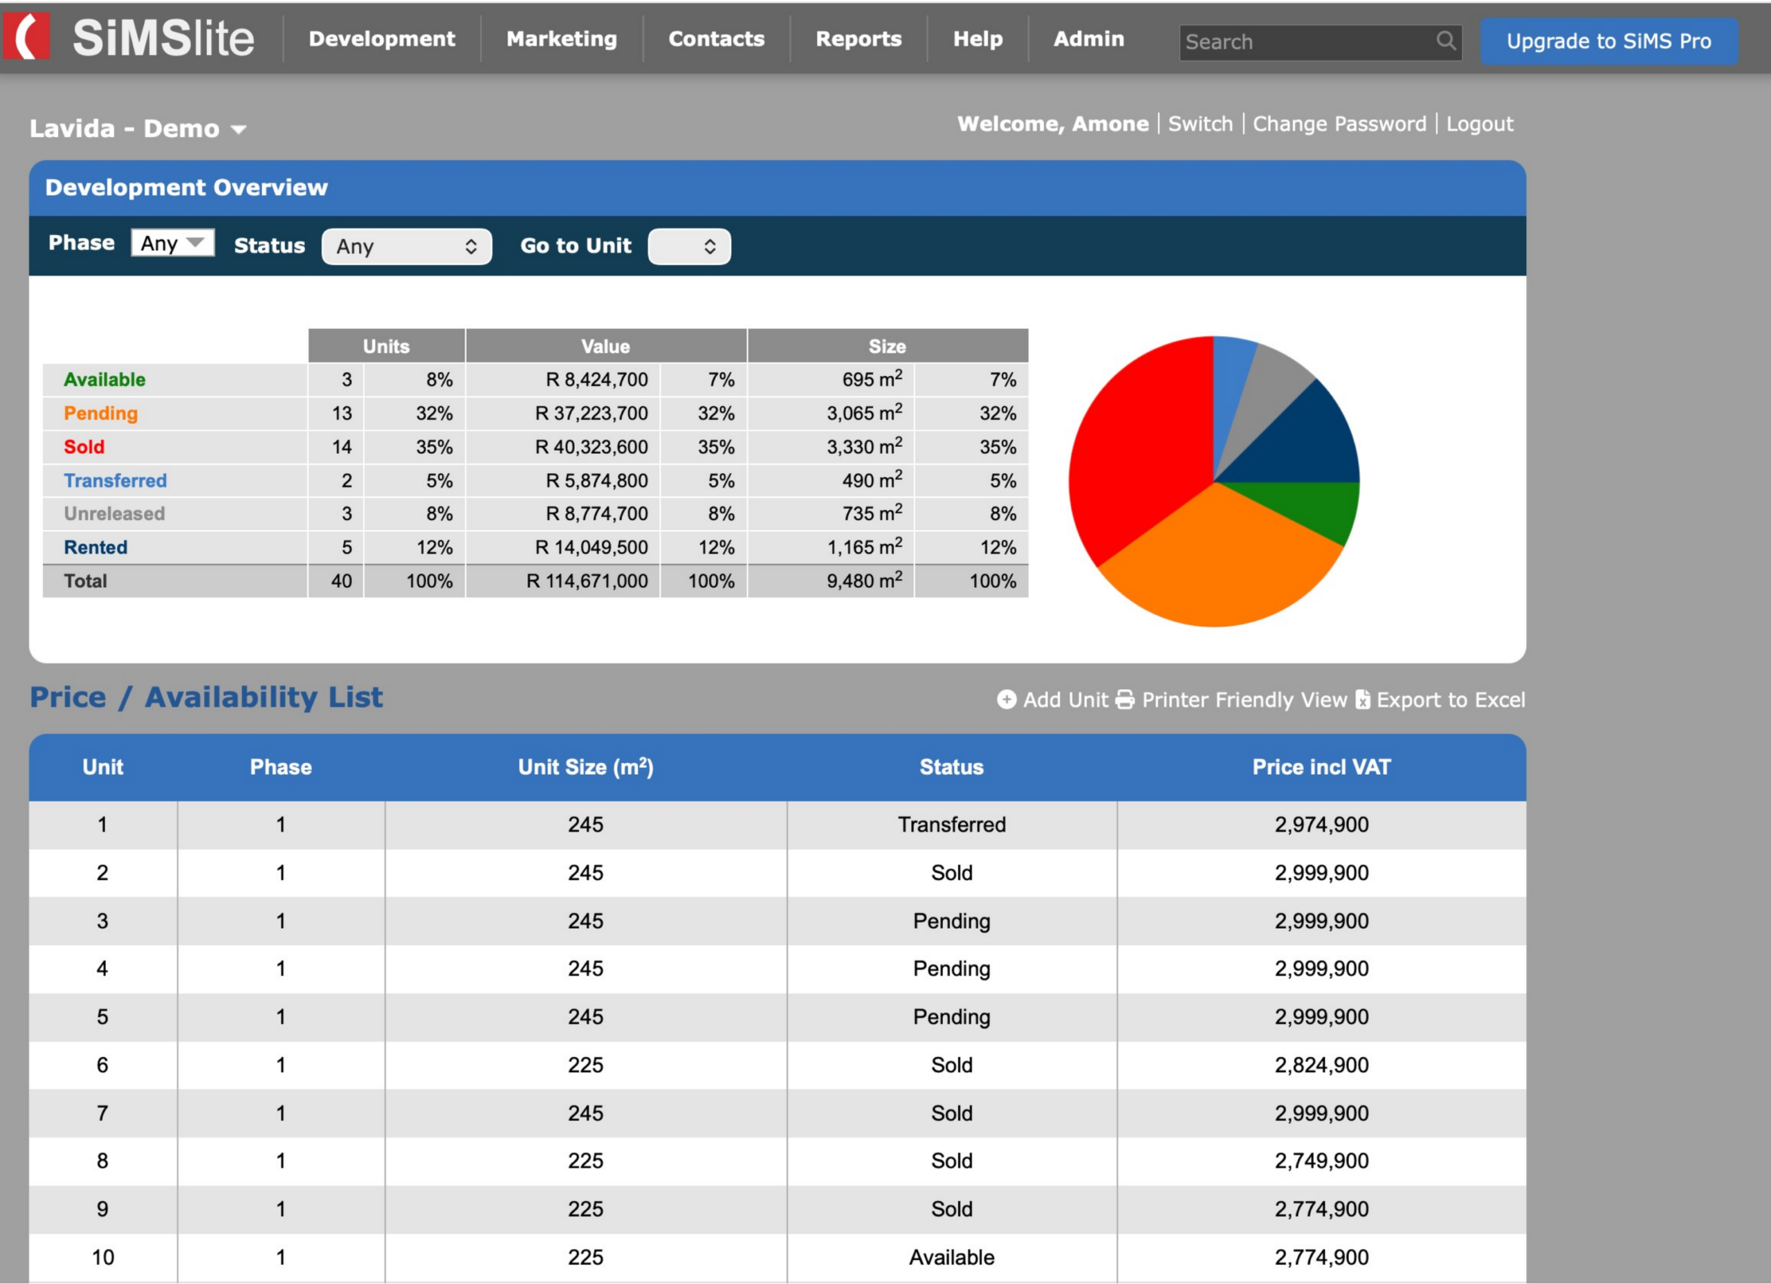
Task: Open the Reports menu
Action: click(858, 38)
